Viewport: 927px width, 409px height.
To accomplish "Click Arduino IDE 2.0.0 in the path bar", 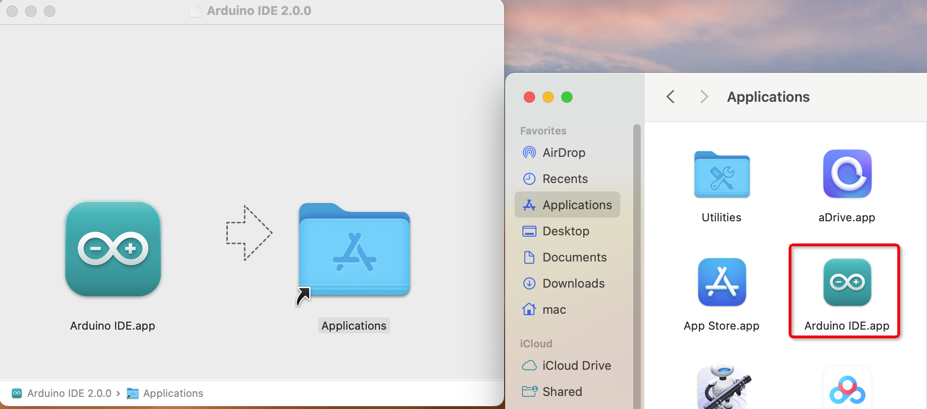I will (x=69, y=393).
